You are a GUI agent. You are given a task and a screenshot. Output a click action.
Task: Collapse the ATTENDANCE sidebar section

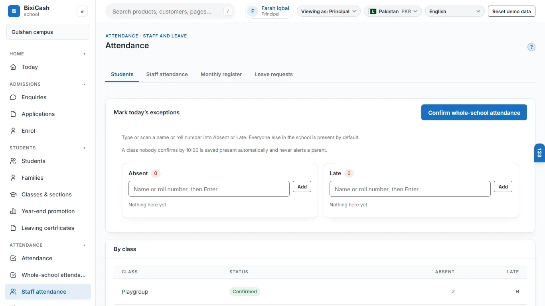coord(84,245)
